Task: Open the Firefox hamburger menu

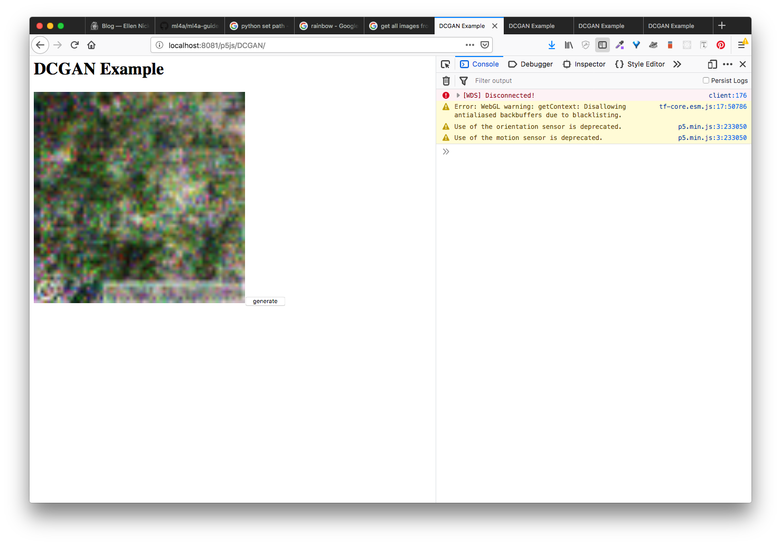Action: coord(741,45)
